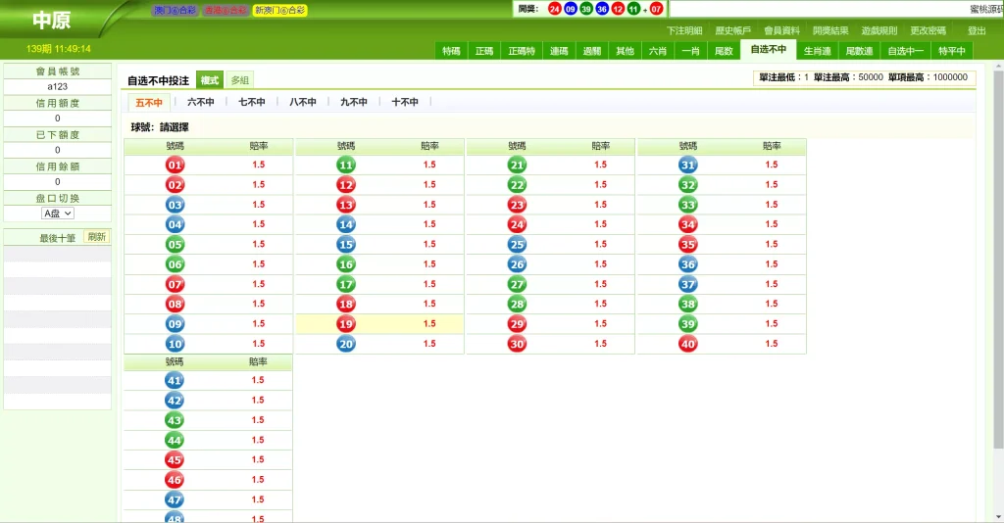Select lottery ball number 27
The height and width of the screenshot is (523, 1004).
pyautogui.click(x=517, y=284)
